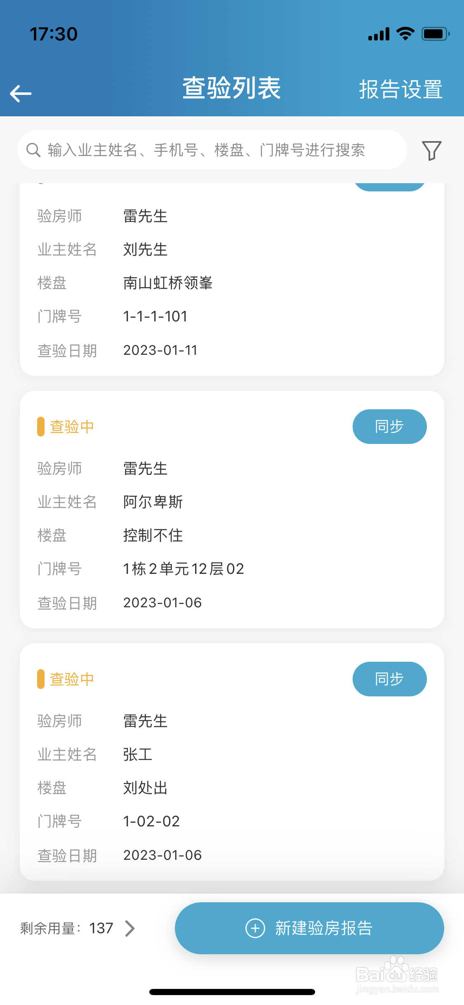Screen dimensions: 464x1005
Task: Tap the 查验列表 page title
Action: coord(232,88)
